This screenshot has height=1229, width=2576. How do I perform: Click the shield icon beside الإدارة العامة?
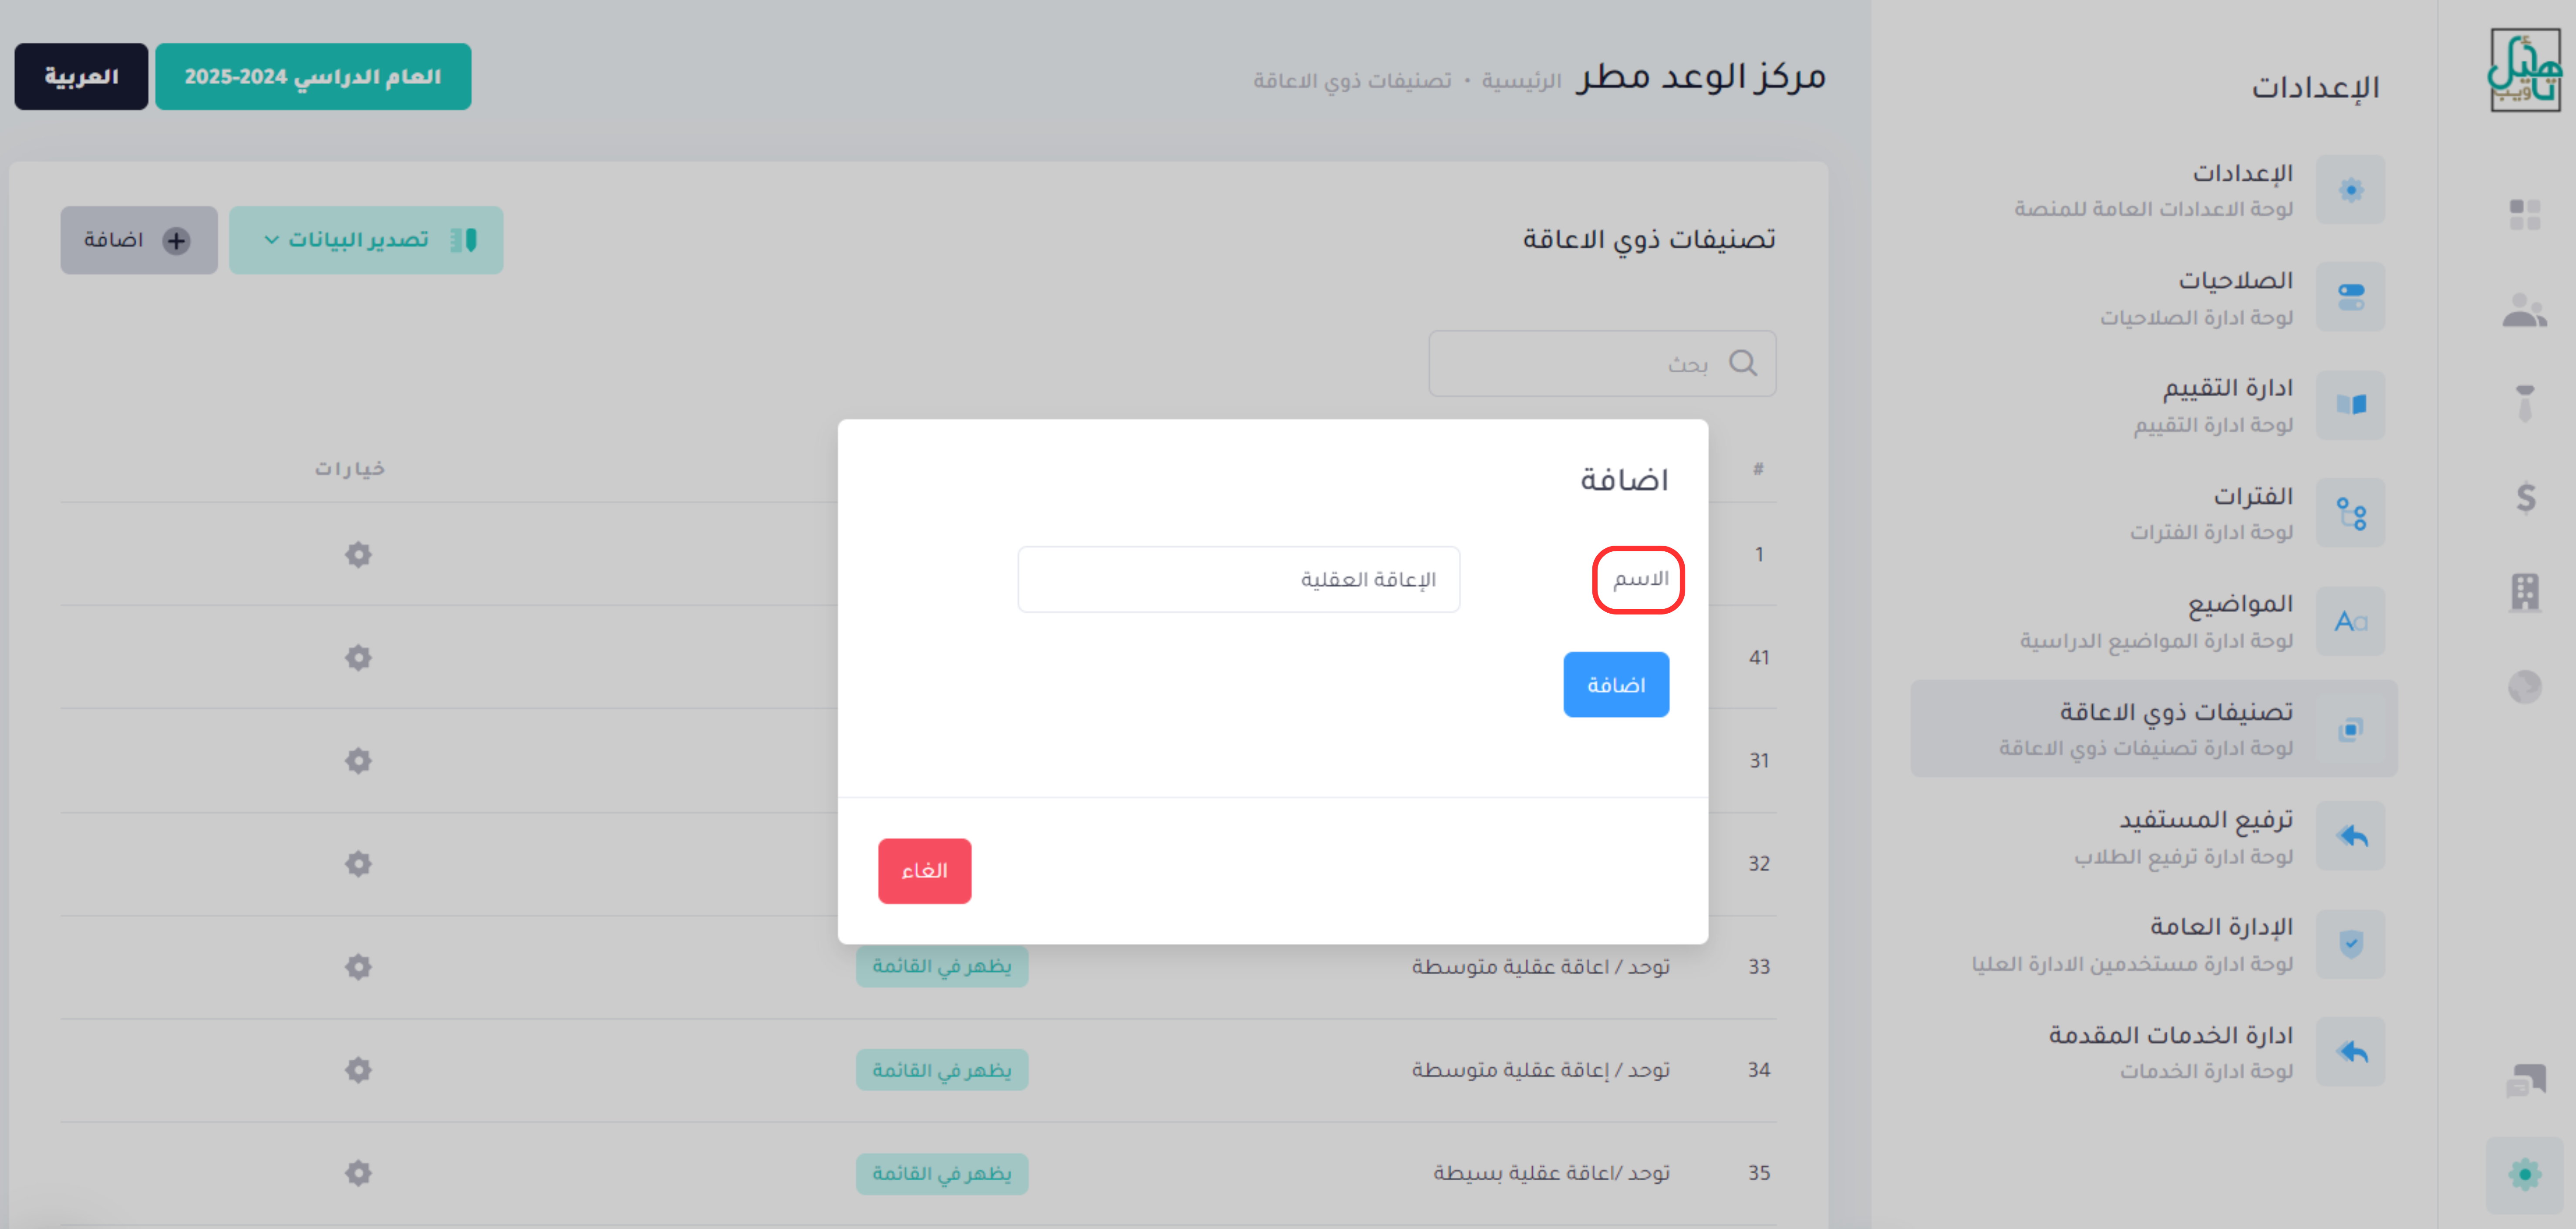click(x=2351, y=944)
